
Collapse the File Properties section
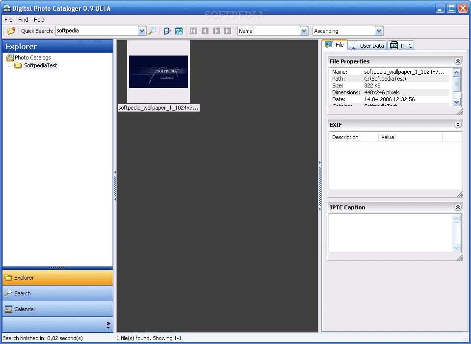tap(457, 61)
